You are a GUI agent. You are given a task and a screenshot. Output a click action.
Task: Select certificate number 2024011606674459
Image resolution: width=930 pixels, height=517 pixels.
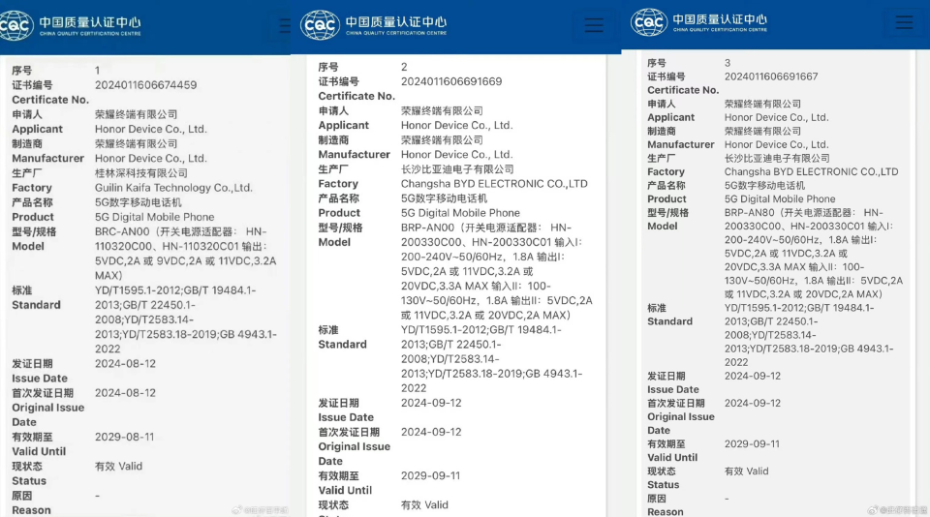[146, 85]
